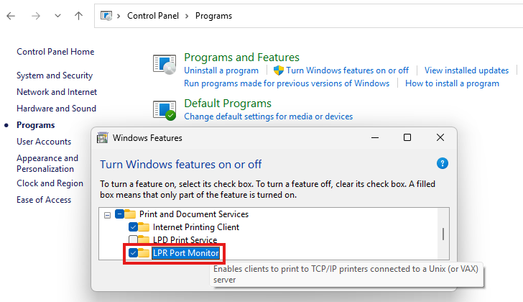The height and width of the screenshot is (302, 523).
Task: Select LPR Port Monitor item
Action: [186, 253]
